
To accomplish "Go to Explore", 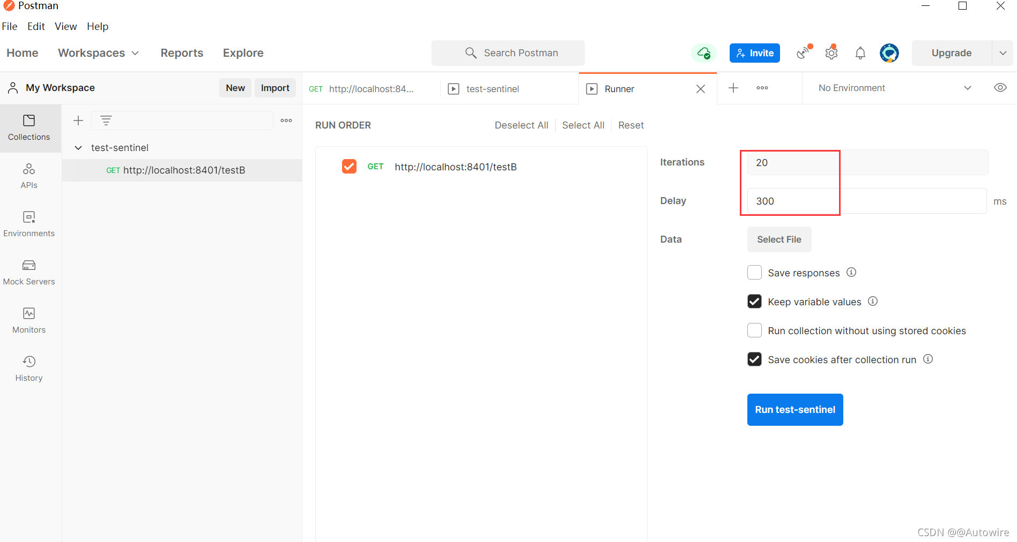I will [x=243, y=53].
